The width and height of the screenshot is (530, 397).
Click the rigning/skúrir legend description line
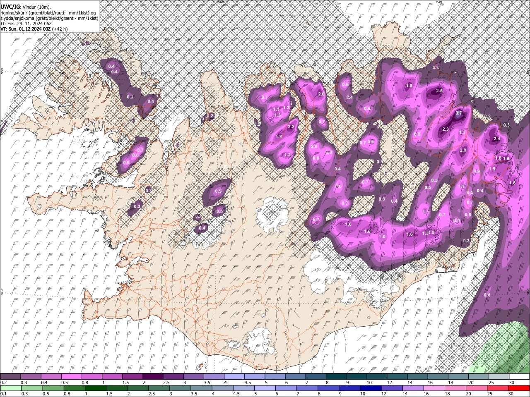[x=49, y=12]
